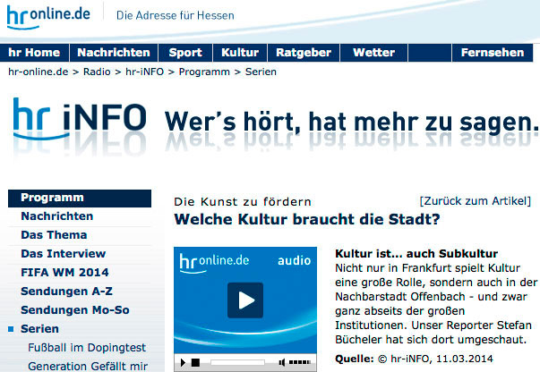Click the Radio breadcrumb link
The height and width of the screenshot is (372, 540).
[x=97, y=72]
